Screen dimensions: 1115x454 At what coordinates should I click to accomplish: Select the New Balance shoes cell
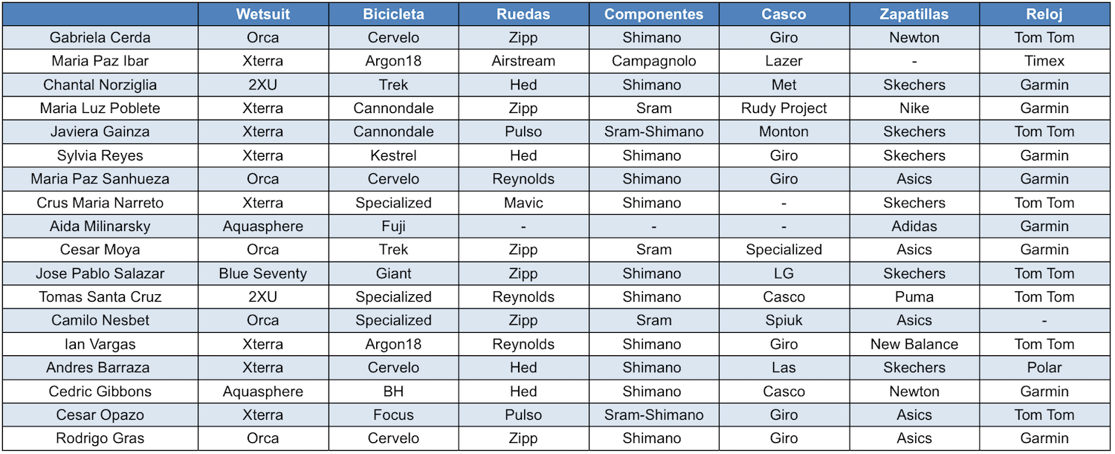(914, 345)
